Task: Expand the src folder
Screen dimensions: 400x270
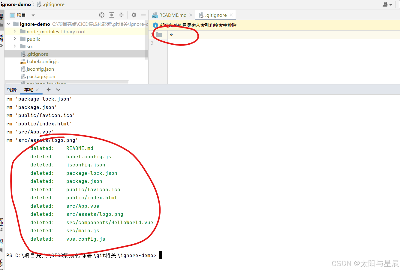Action: coord(15,46)
